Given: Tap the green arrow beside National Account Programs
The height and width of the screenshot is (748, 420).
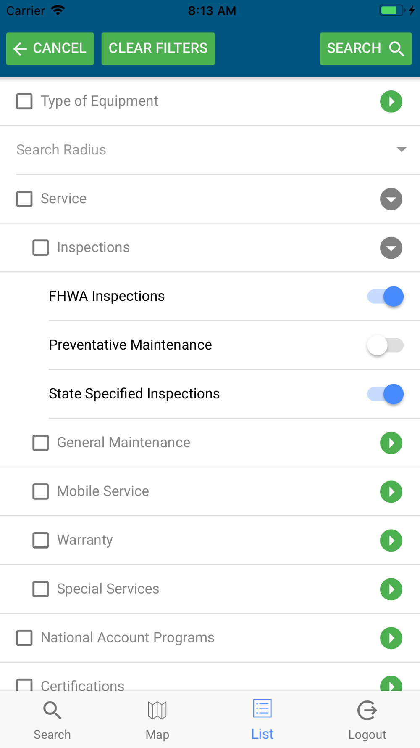Looking at the screenshot, I should 391,638.
